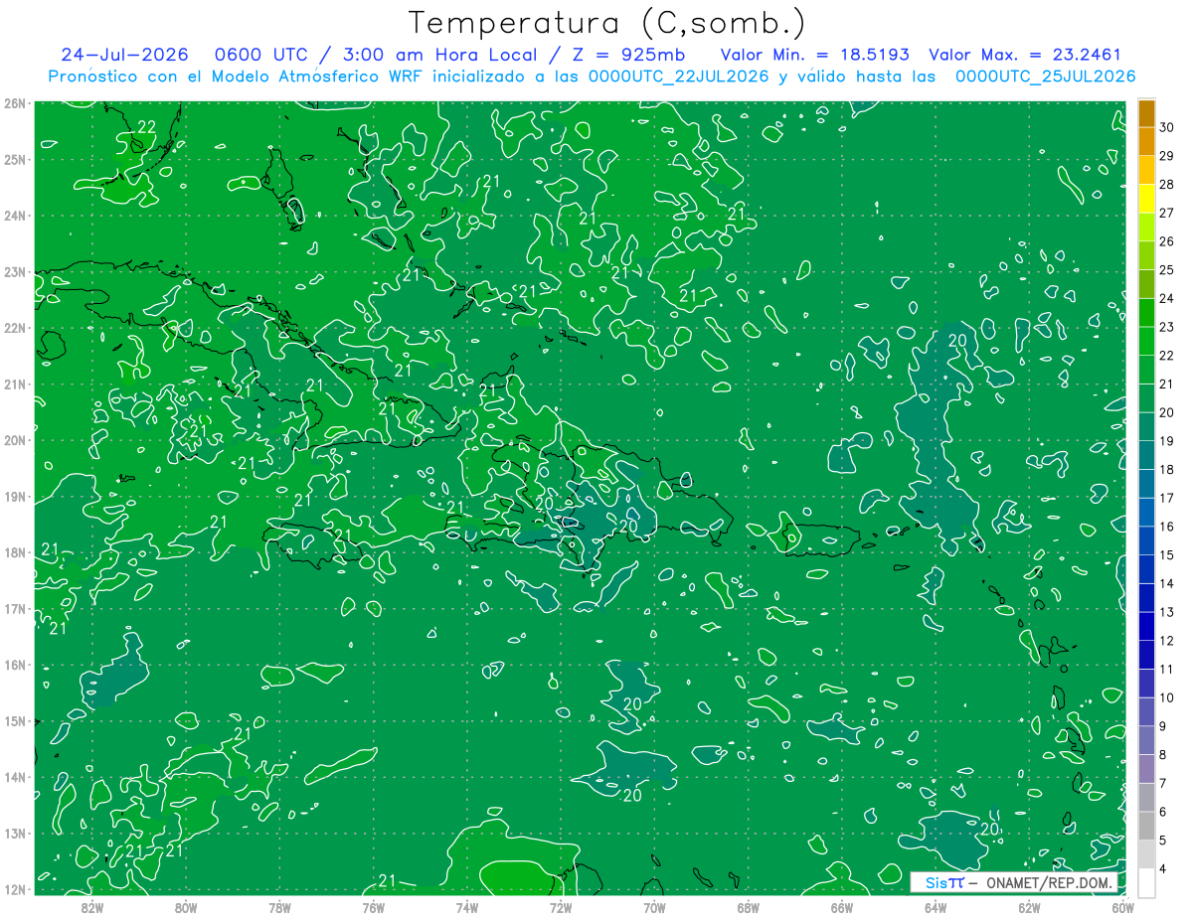The width and height of the screenshot is (1193, 921).
Task: Click the 18N latitude axis label
Action: coord(14,552)
